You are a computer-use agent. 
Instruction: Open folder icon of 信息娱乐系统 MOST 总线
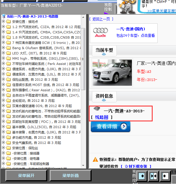point(8,85)
